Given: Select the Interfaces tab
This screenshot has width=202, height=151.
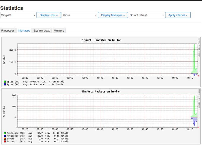Looking at the screenshot, I should 24,31.
